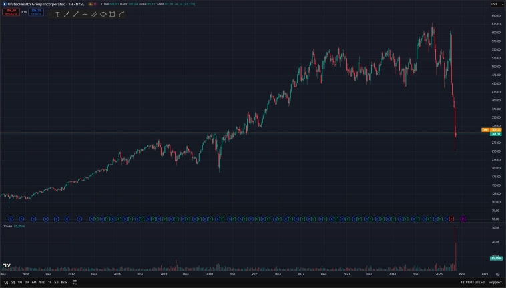
Task: Set range to 1Г (one year)
Action: tap(49, 282)
